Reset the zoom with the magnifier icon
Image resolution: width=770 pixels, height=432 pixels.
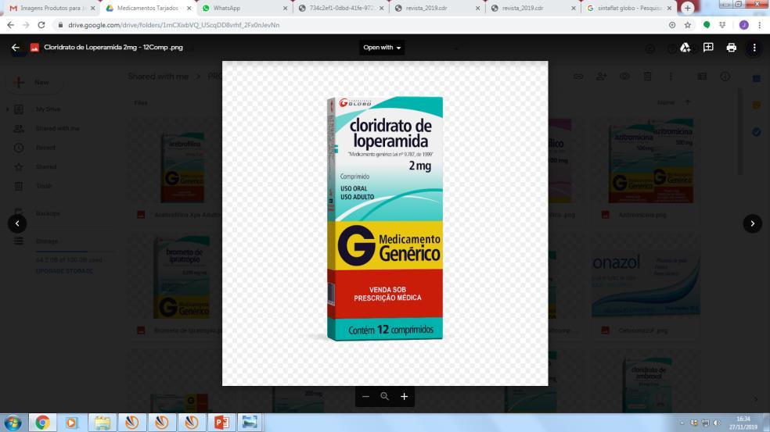[x=384, y=396]
